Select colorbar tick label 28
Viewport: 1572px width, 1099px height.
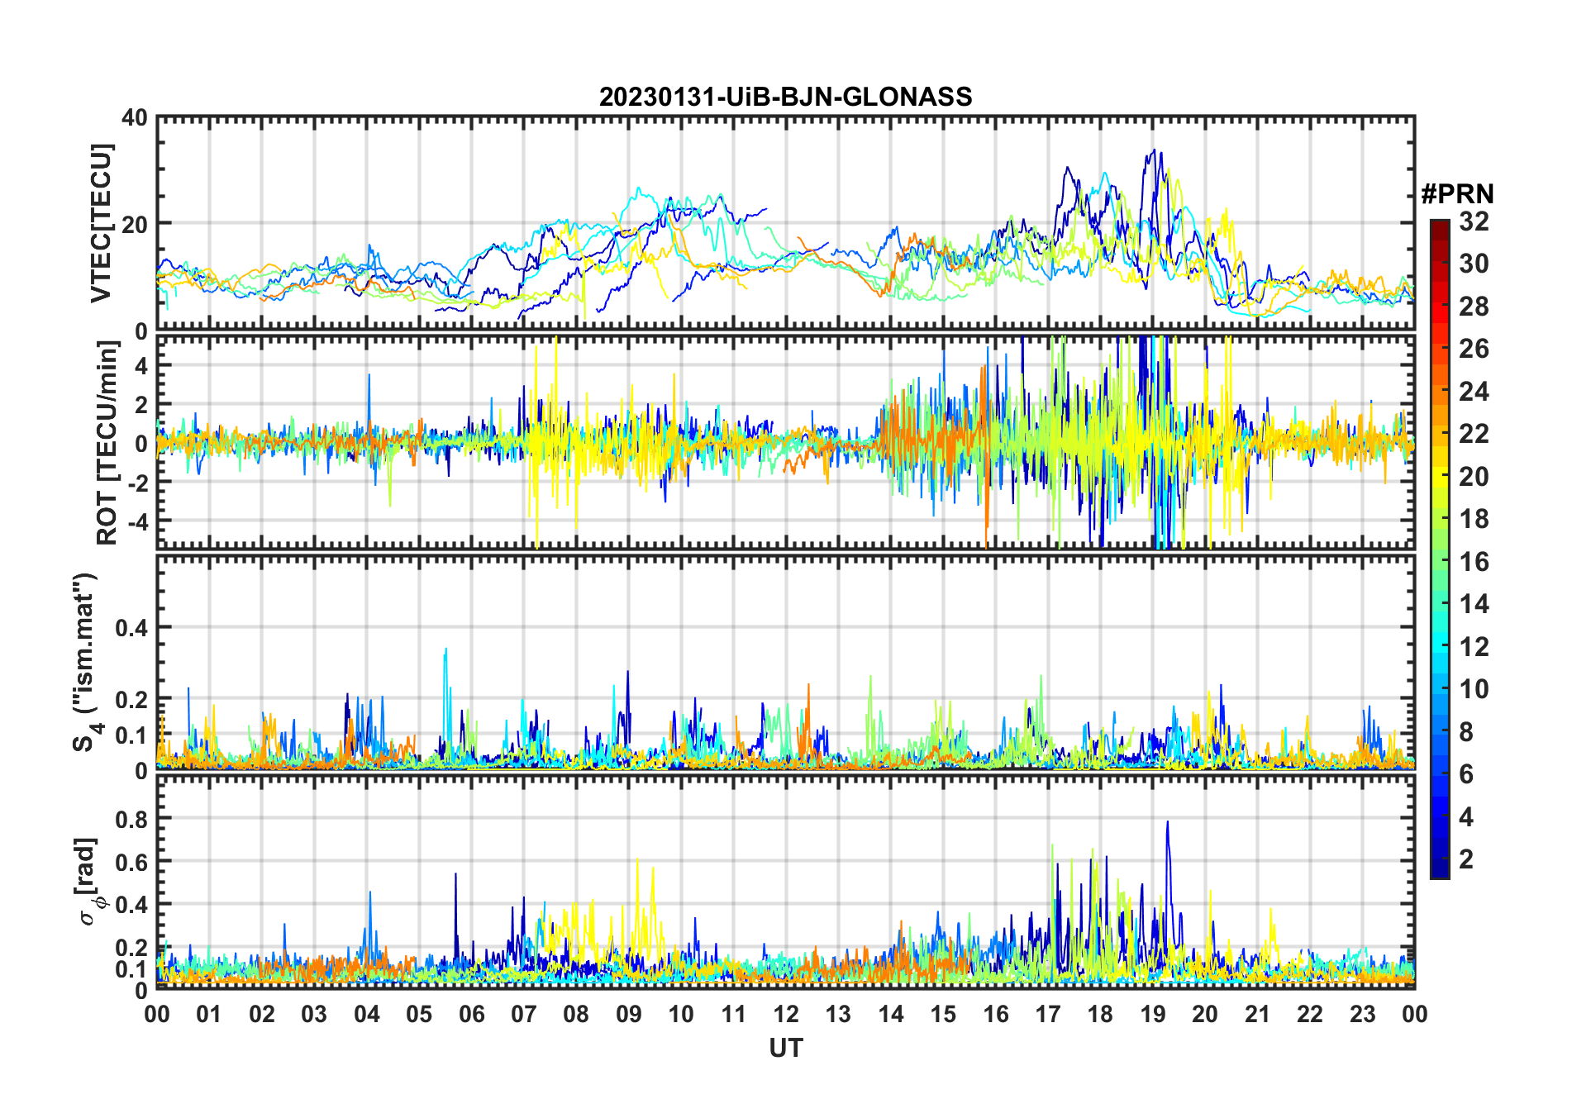tap(1474, 307)
